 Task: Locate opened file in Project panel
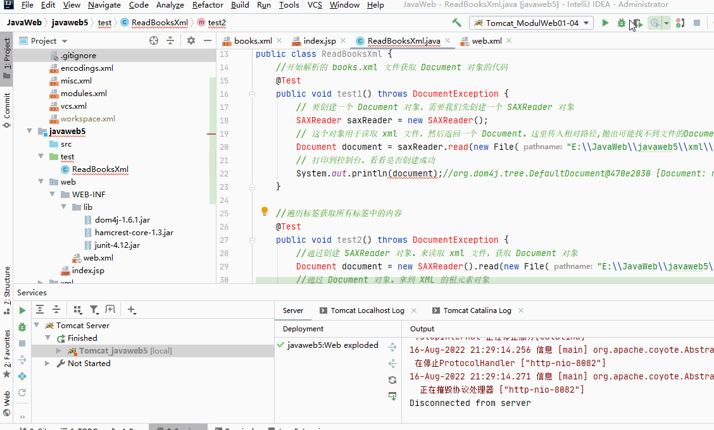(x=154, y=40)
